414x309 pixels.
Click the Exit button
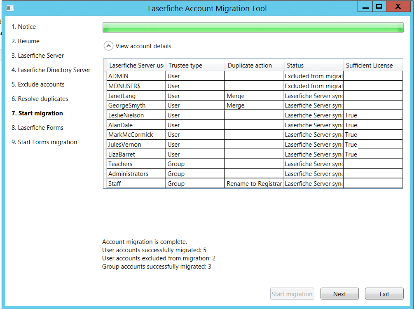pyautogui.click(x=384, y=294)
